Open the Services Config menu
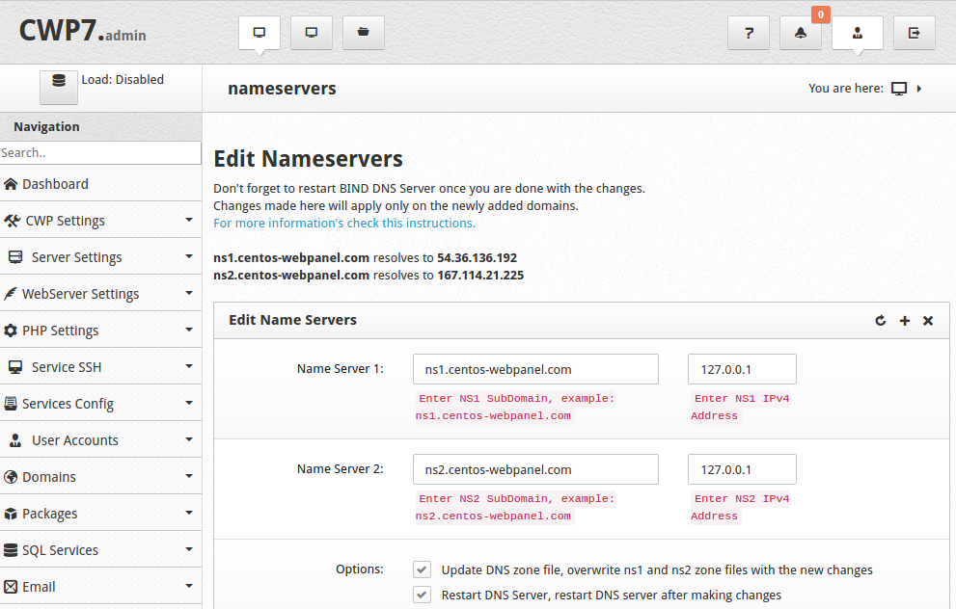 100,403
